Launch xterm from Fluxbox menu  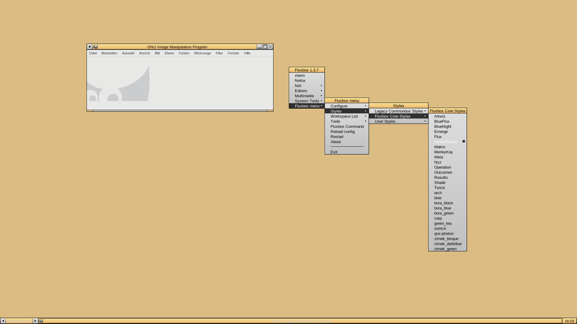click(307, 75)
